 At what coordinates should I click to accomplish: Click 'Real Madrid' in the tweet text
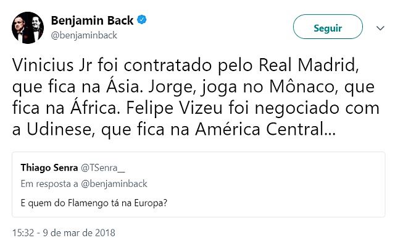(x=309, y=66)
